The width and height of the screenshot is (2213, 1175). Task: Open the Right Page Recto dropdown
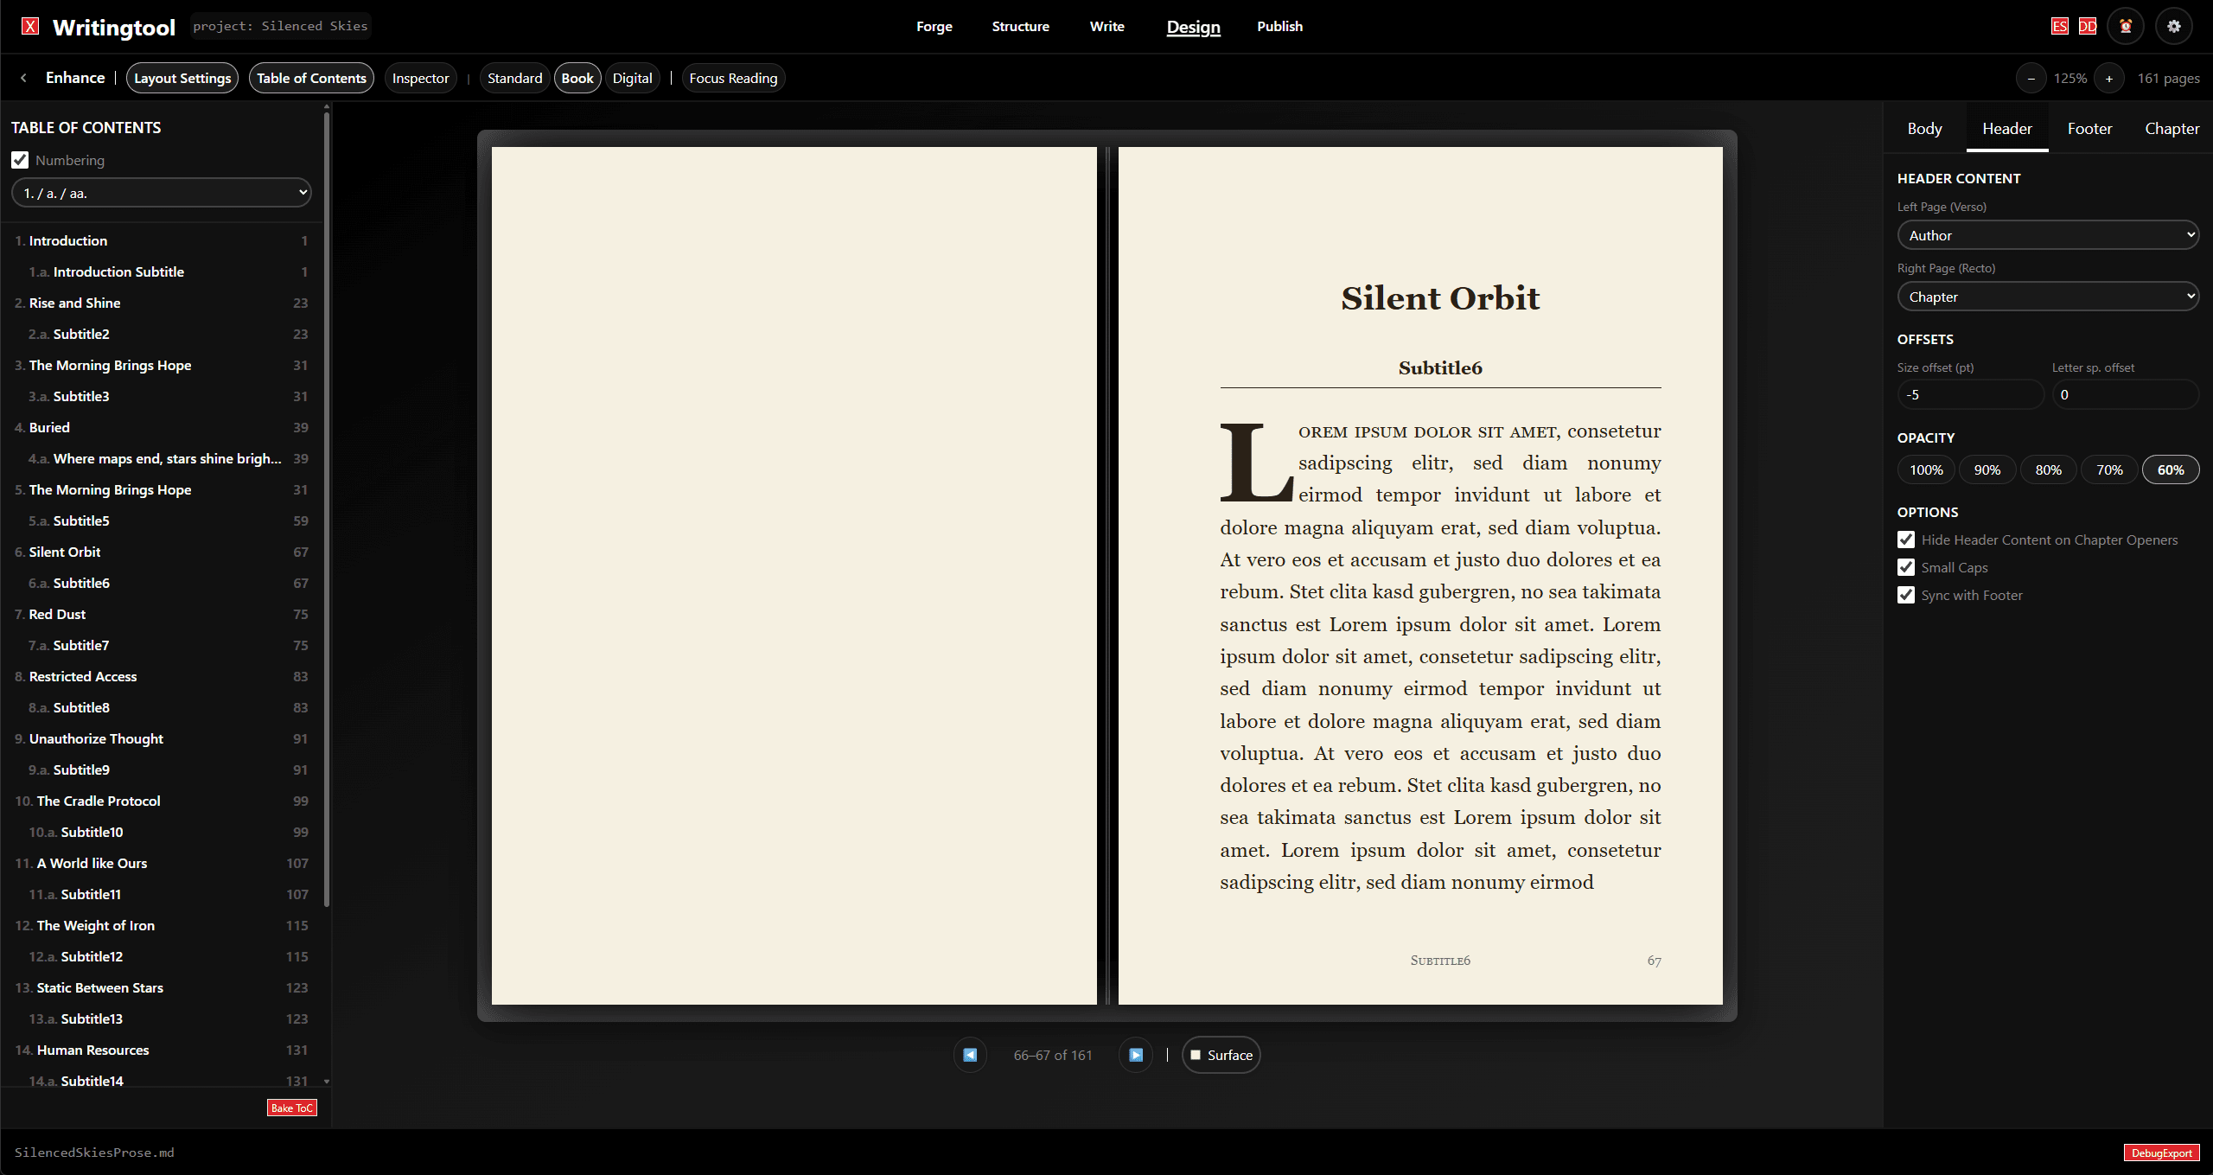tap(2048, 297)
